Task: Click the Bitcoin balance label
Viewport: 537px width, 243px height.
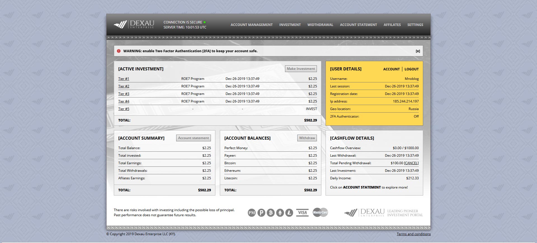Action: (x=230, y=163)
